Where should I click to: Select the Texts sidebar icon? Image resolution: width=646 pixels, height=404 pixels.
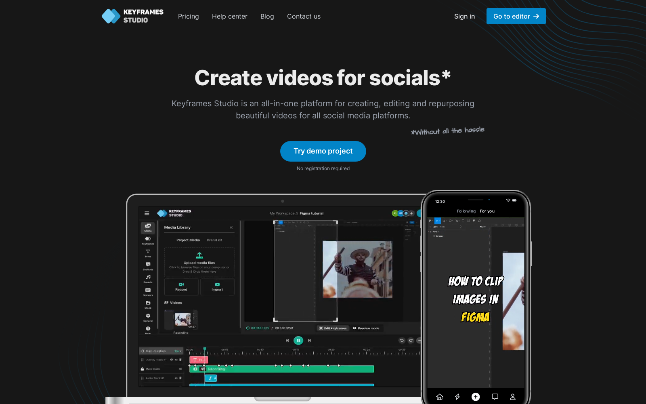(148, 253)
